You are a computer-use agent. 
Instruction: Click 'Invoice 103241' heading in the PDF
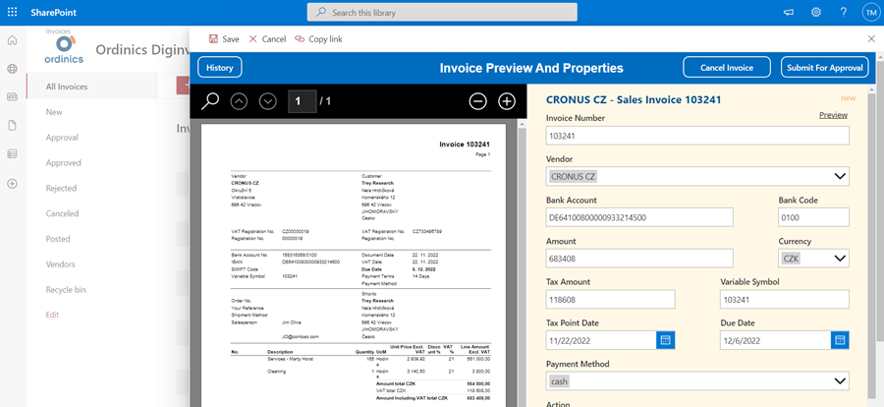[465, 145]
